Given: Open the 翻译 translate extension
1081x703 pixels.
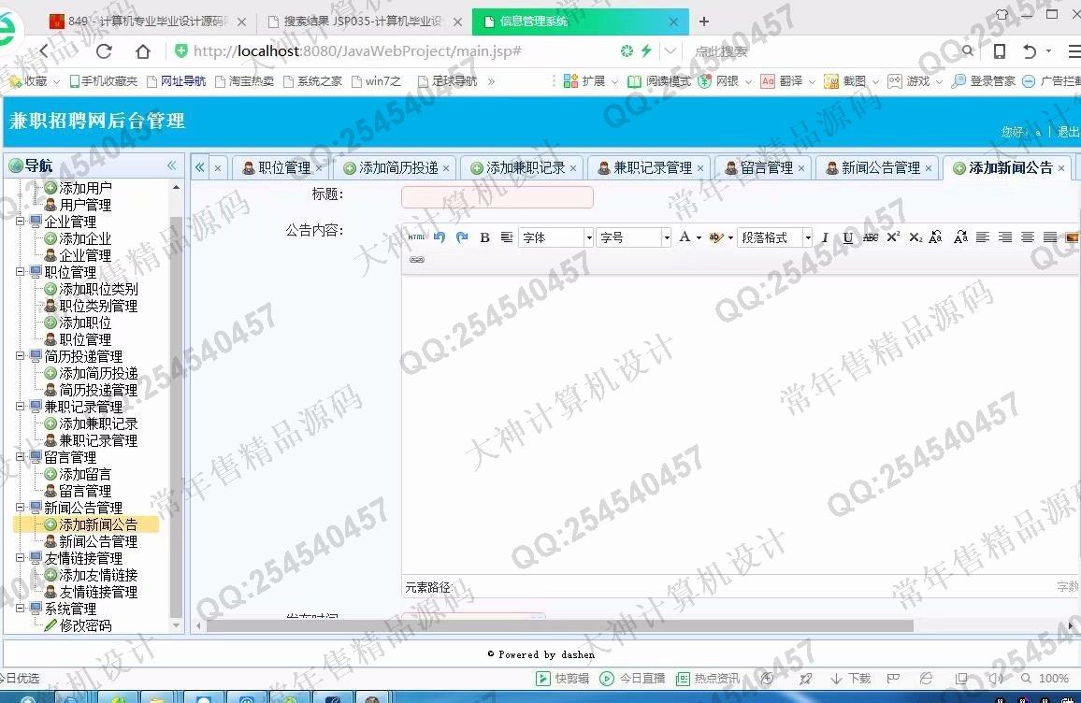Looking at the screenshot, I should click(x=782, y=81).
